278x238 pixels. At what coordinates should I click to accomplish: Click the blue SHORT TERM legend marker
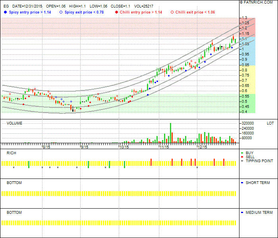242,183
